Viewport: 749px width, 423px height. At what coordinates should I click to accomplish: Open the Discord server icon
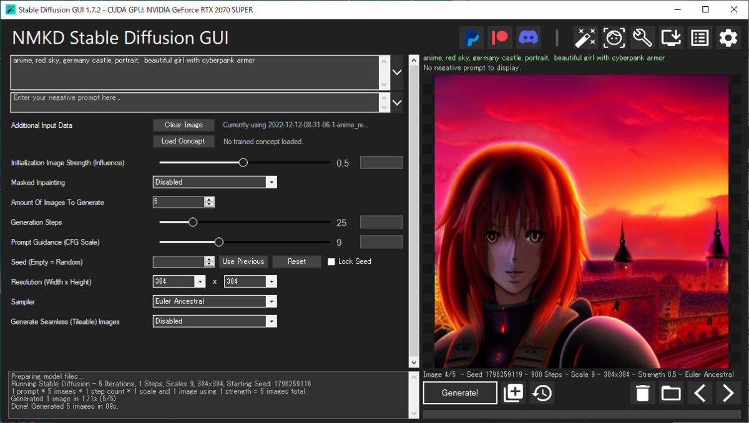(529, 38)
